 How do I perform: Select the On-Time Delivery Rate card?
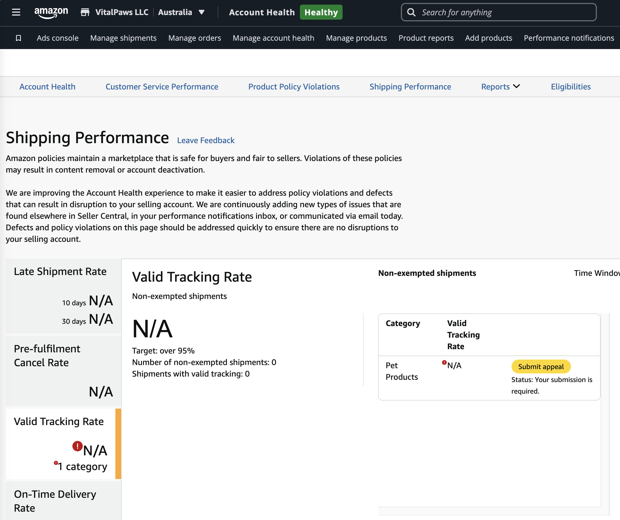[x=63, y=501]
